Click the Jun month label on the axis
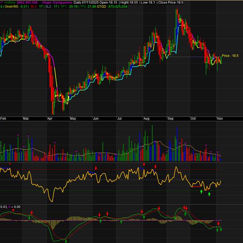The height and width of the screenshot is (243, 243). pos(96,119)
